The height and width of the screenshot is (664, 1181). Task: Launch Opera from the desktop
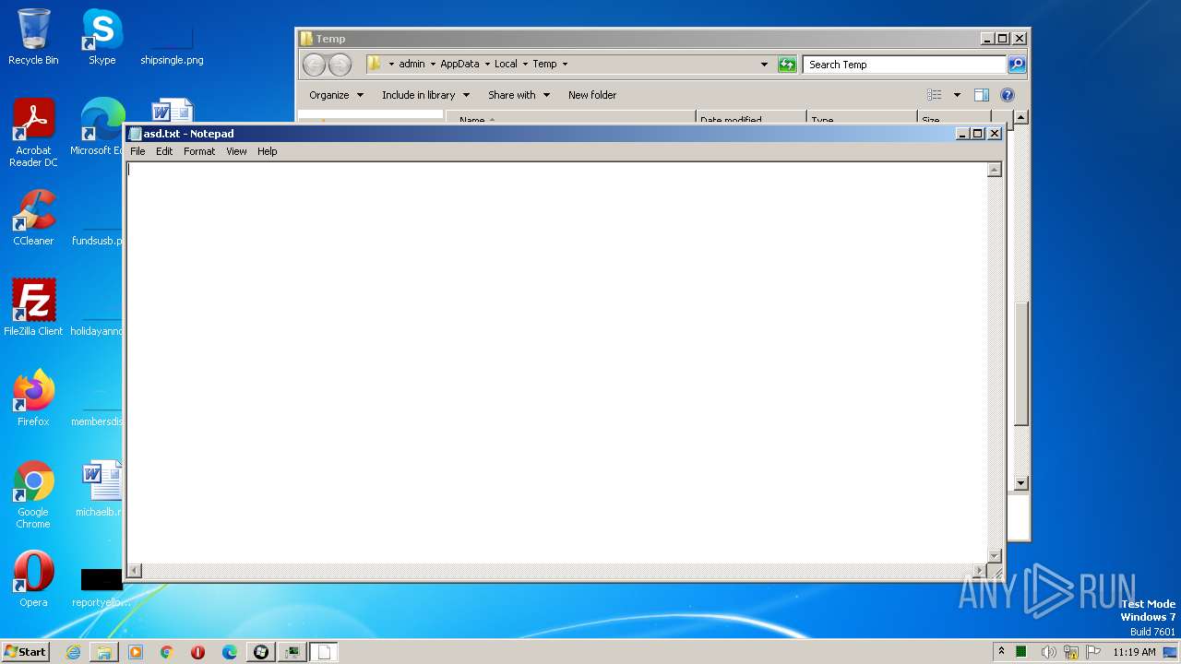[x=33, y=579]
